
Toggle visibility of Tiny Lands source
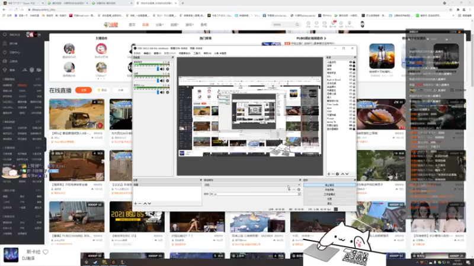coord(351,105)
